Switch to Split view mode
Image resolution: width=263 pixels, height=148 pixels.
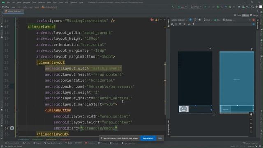coord(246,16)
